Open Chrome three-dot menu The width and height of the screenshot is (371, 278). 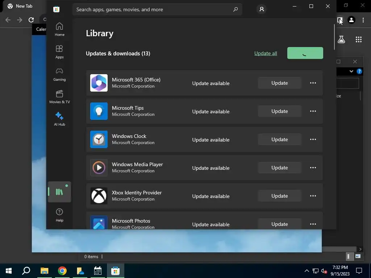363,20
